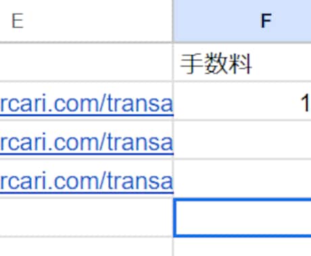
Task: Open the first mercari.com transaction link
Action: click(x=87, y=104)
